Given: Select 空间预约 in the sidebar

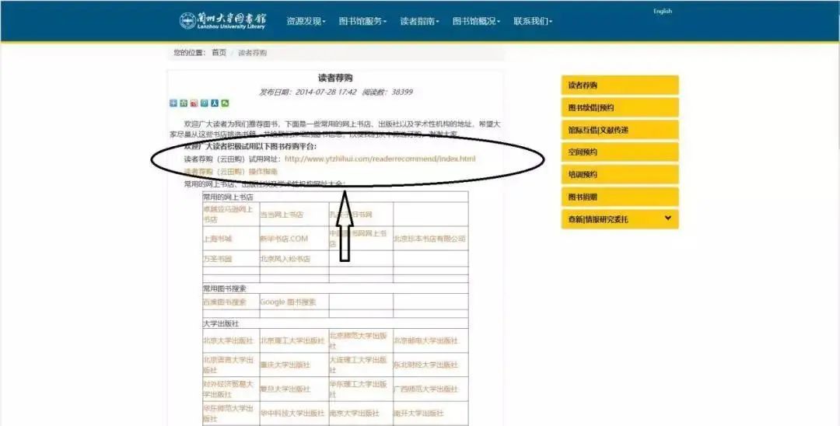Looking at the screenshot, I should coord(620,152).
